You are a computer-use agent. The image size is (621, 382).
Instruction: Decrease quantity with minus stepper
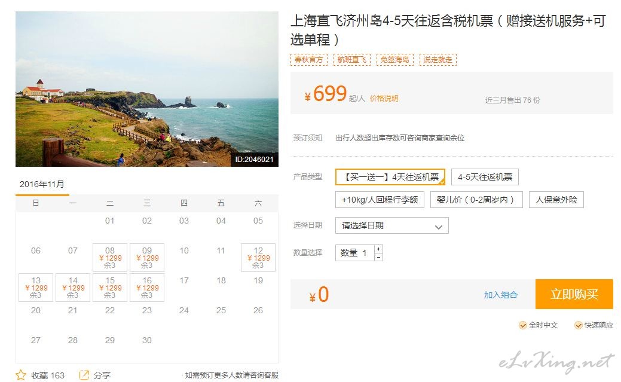click(x=378, y=257)
